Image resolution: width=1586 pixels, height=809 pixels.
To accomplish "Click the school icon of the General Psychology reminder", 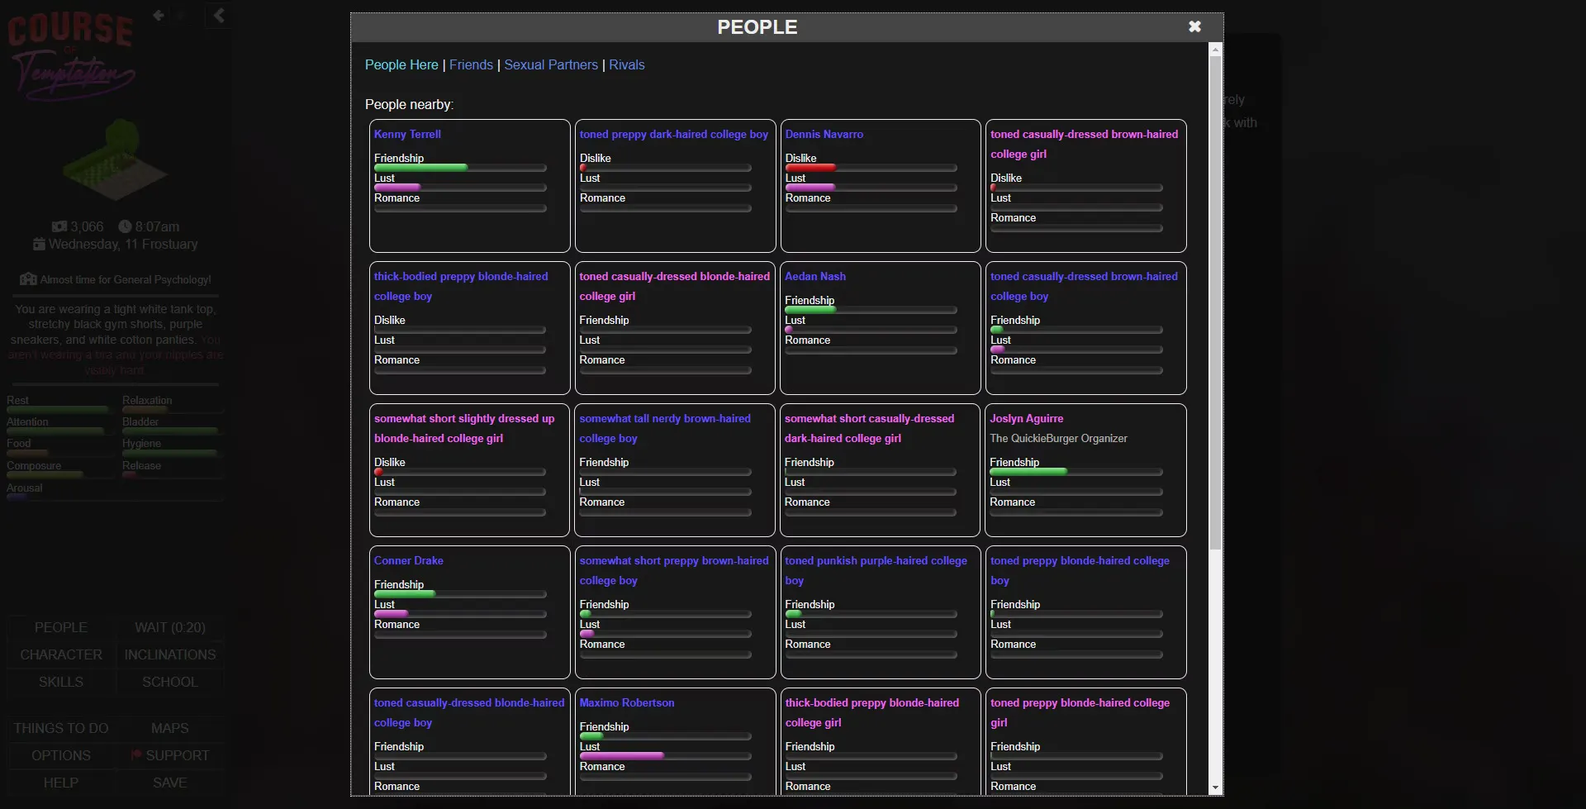I will tap(28, 279).
